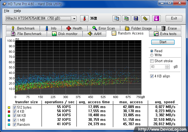Open the File menu
Screen dimensions: 188x132
(7, 11)
